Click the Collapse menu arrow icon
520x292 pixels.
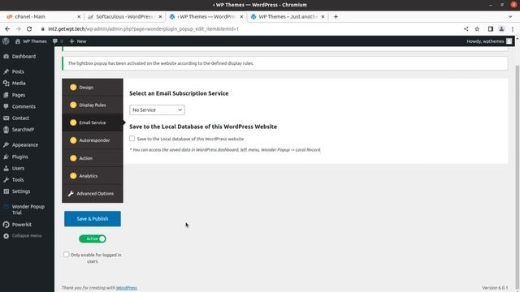[x=6, y=236]
